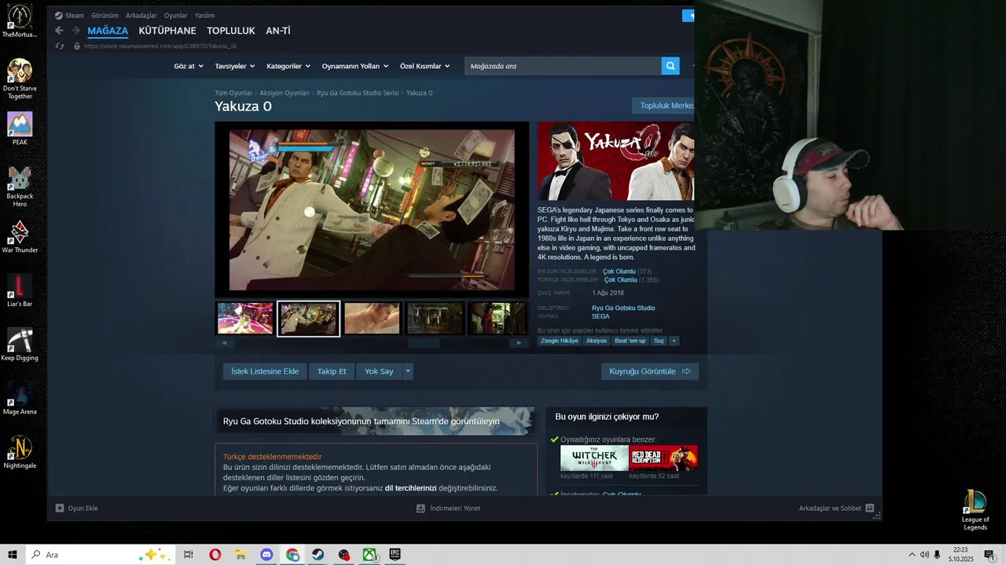Screen dimensions: 1006x565
Task: Click the Tüm Oyunlar breadcrumb
Action: click(x=233, y=93)
